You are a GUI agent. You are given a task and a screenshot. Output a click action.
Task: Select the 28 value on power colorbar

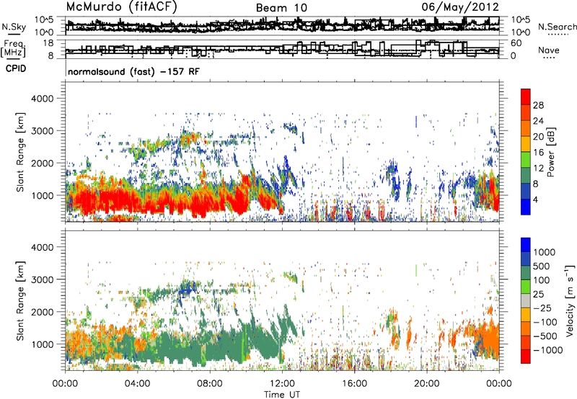[538, 105]
